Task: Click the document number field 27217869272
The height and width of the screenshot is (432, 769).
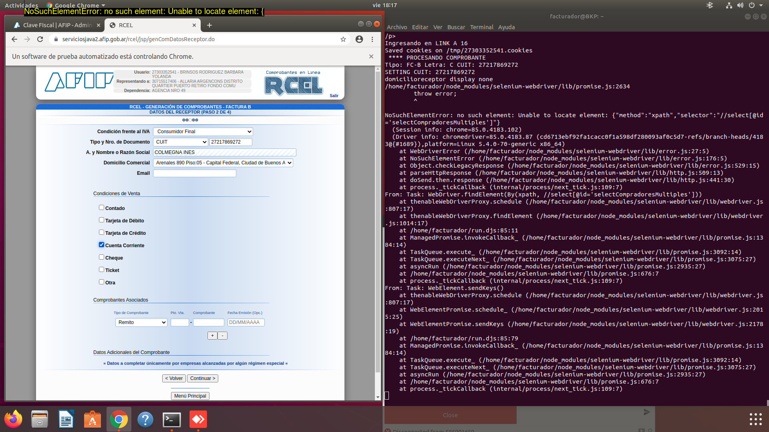Action: pos(231,142)
